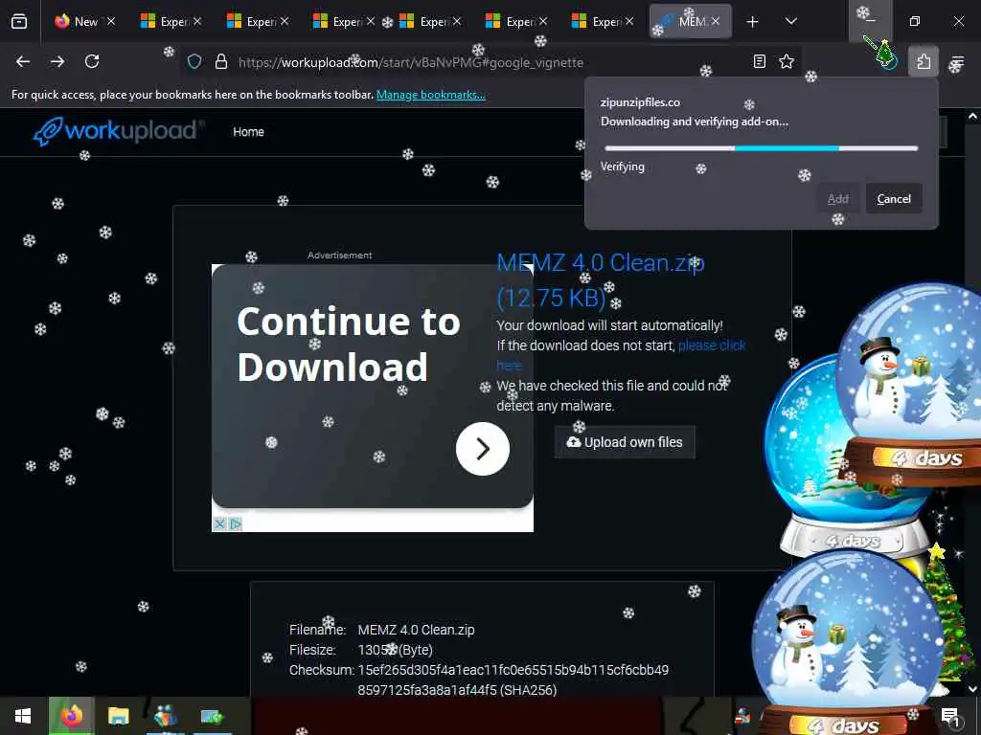The height and width of the screenshot is (735, 981).
Task: Close the advertisement with the X icon
Action: tap(219, 523)
